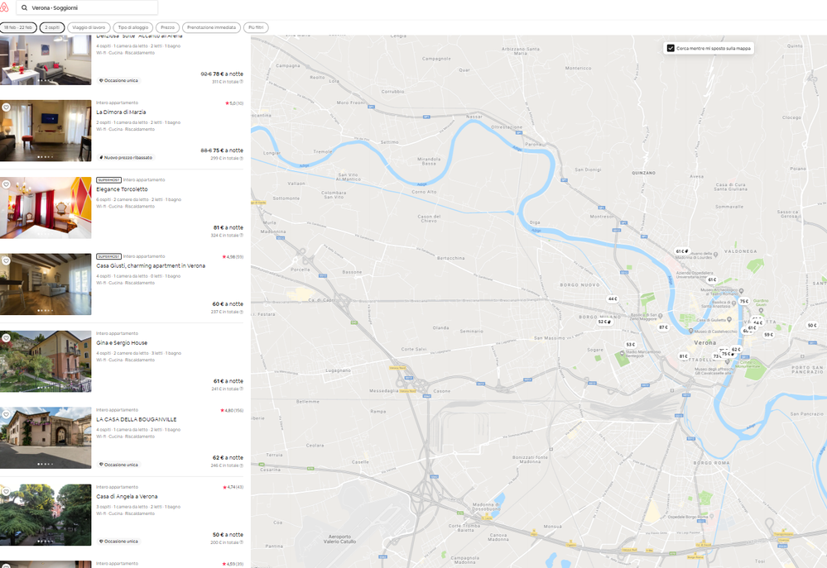827x568 pixels.
Task: Open the 'Elegance Torcoletto' listing title
Action: tap(122, 189)
